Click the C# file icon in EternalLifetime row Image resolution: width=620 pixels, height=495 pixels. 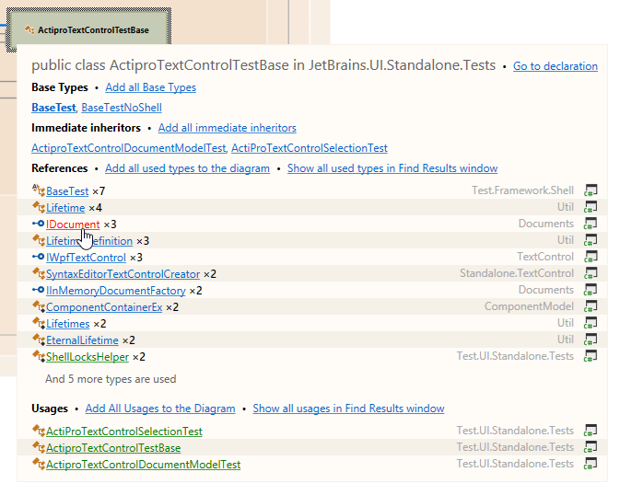591,340
